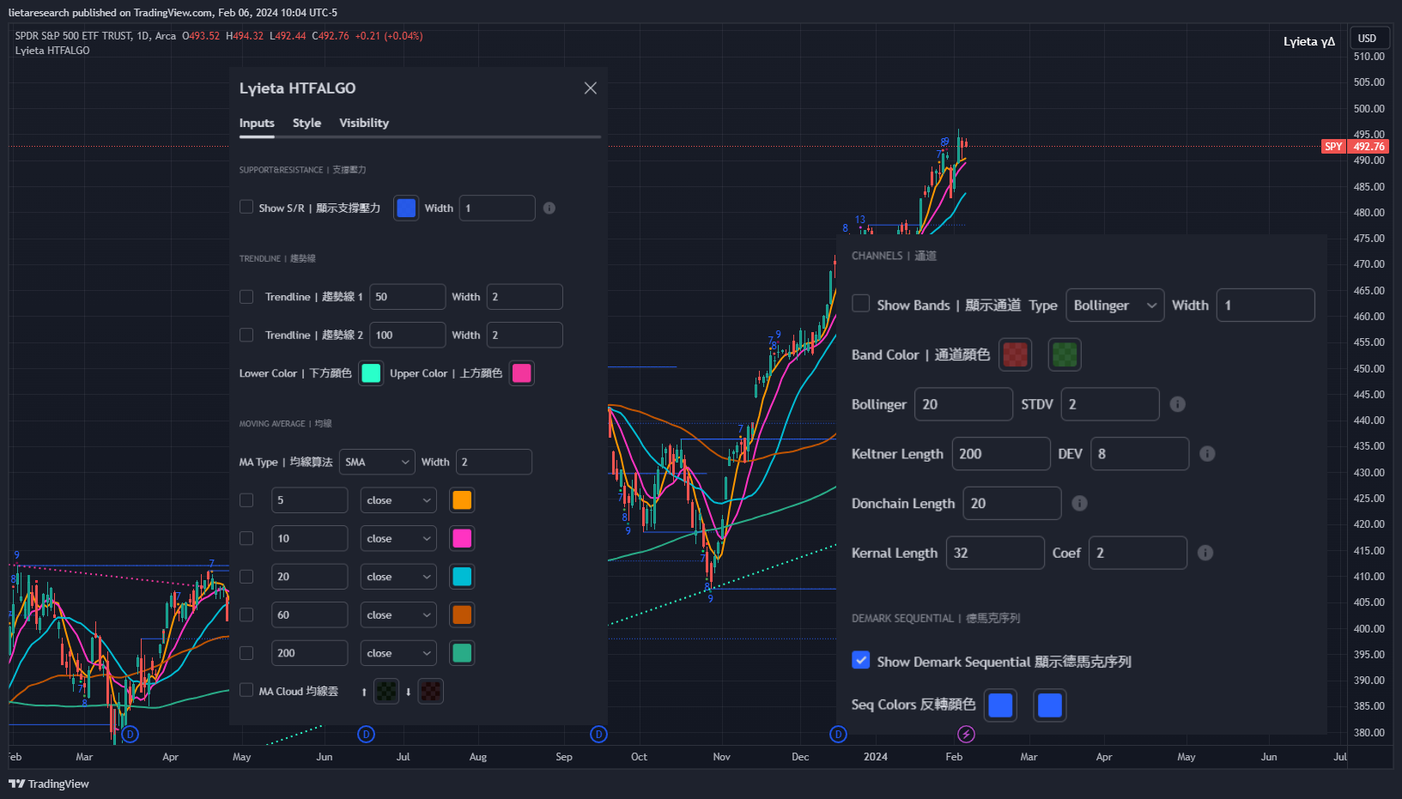
Task: Open the Lower Color teal swatch
Action: pyautogui.click(x=371, y=373)
